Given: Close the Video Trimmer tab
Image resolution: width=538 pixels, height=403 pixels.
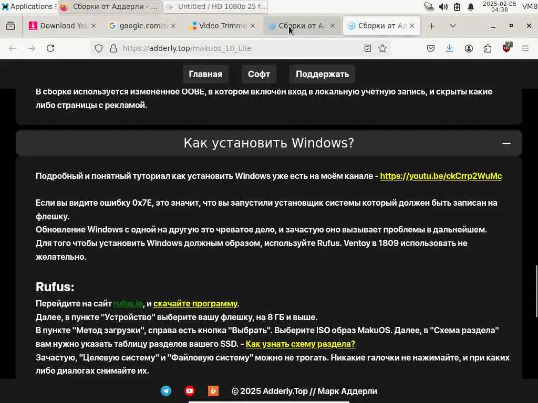Looking at the screenshot, I should (253, 26).
